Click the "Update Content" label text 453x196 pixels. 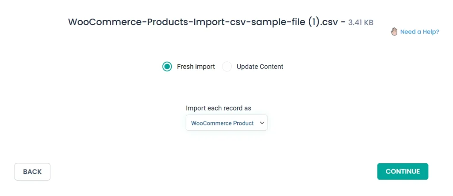coord(260,67)
